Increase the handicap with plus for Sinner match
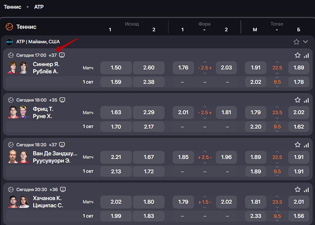Screen dimensions: 315x225 (x=210, y=68)
